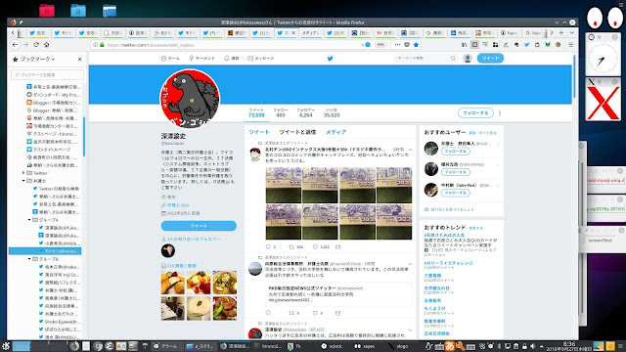Open the ダッシュボード bookmark
The image size is (626, 352).
pyautogui.click(x=53, y=95)
